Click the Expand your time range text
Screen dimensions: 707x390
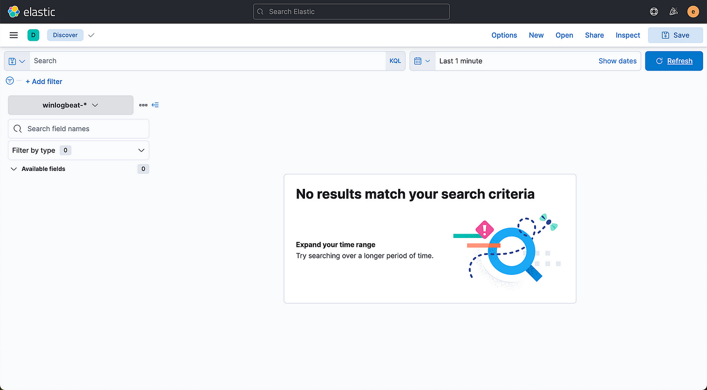(336, 245)
